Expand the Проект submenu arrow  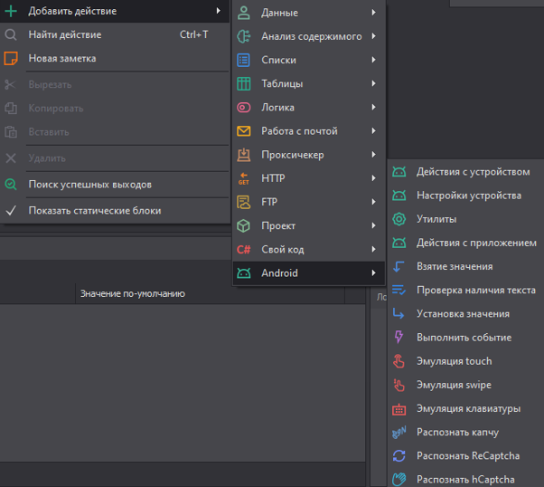click(373, 225)
